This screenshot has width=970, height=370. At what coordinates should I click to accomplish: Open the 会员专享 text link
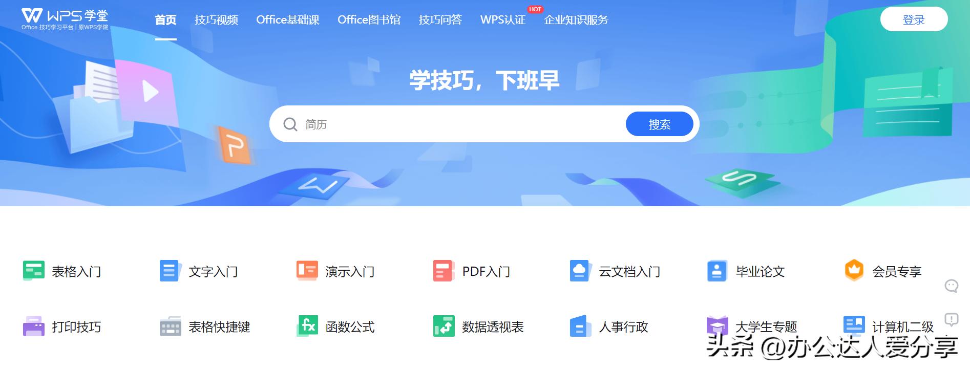(897, 272)
